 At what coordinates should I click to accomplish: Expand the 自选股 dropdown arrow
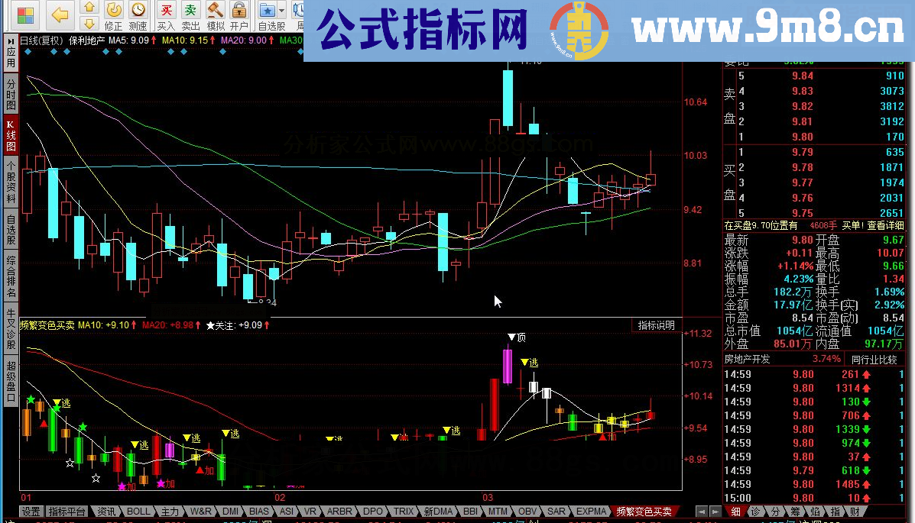pos(282,10)
